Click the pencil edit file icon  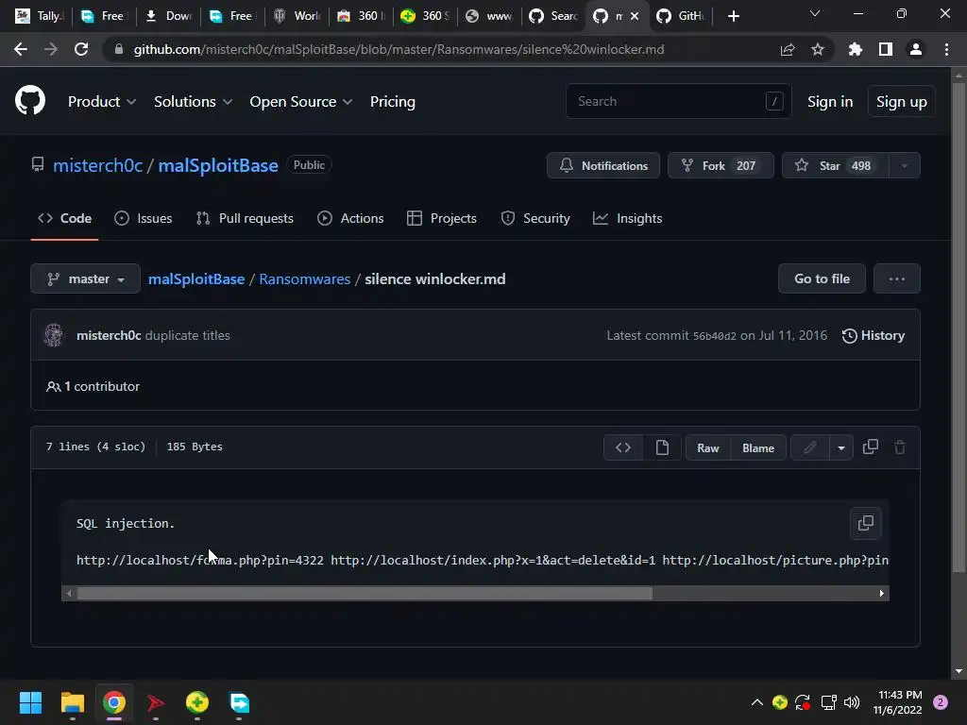809,447
